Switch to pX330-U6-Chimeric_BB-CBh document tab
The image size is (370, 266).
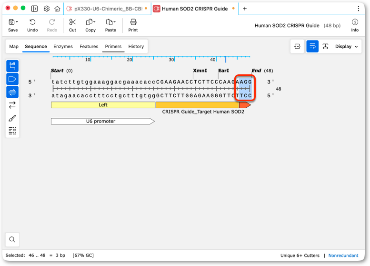[107, 9]
